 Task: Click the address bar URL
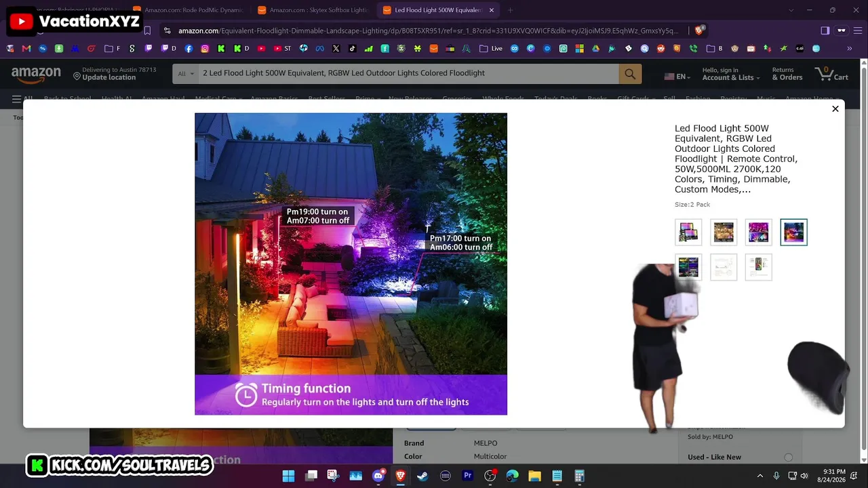click(427, 30)
